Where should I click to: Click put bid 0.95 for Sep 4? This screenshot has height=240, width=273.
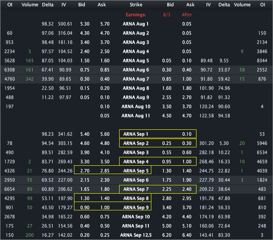[167, 162]
